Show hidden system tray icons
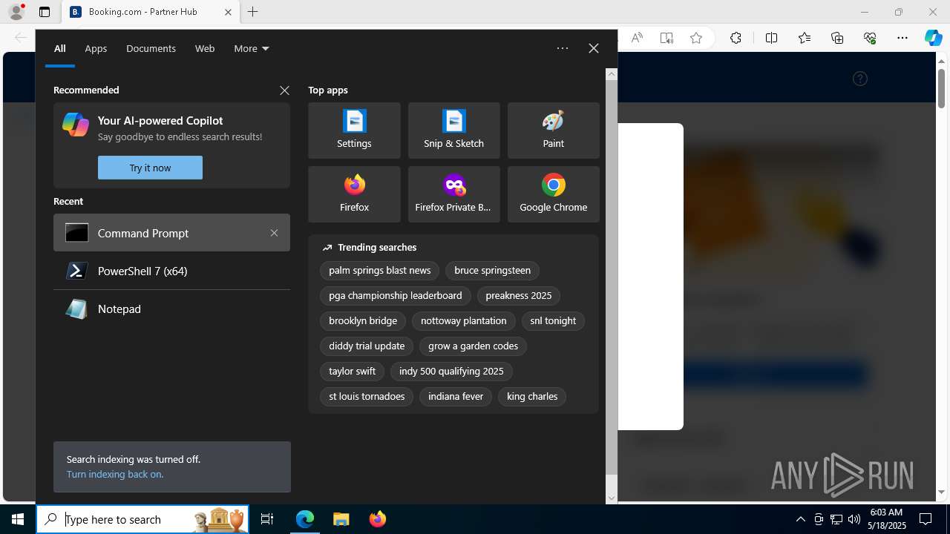Screen dimensions: 950x534 click(800, 519)
